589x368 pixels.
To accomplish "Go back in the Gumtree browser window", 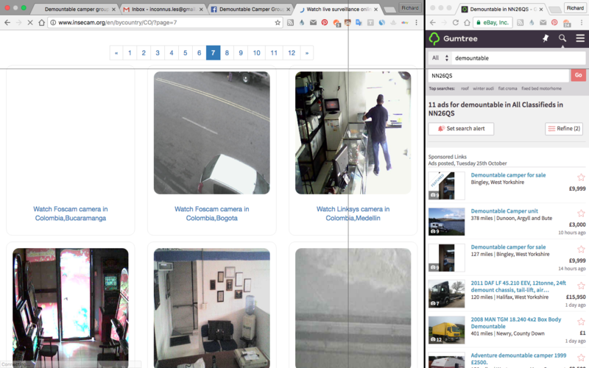I will (433, 23).
